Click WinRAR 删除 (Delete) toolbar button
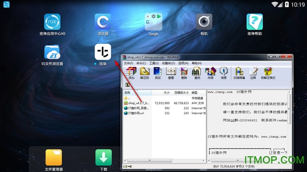The height and width of the screenshot is (172, 307). click(184, 73)
